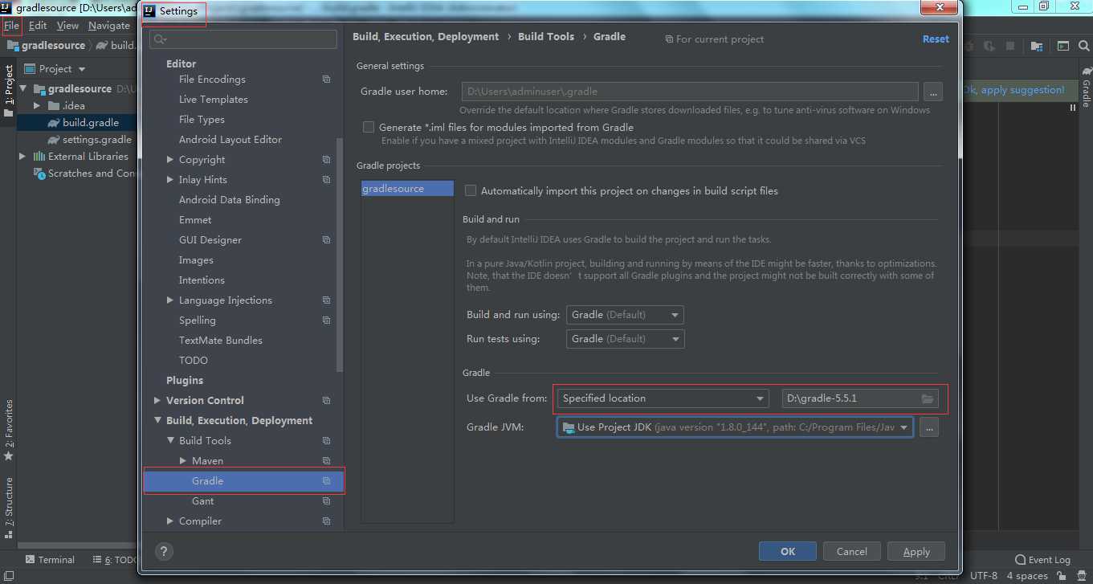Select gradlesource in Gradle projects list

[x=407, y=189]
